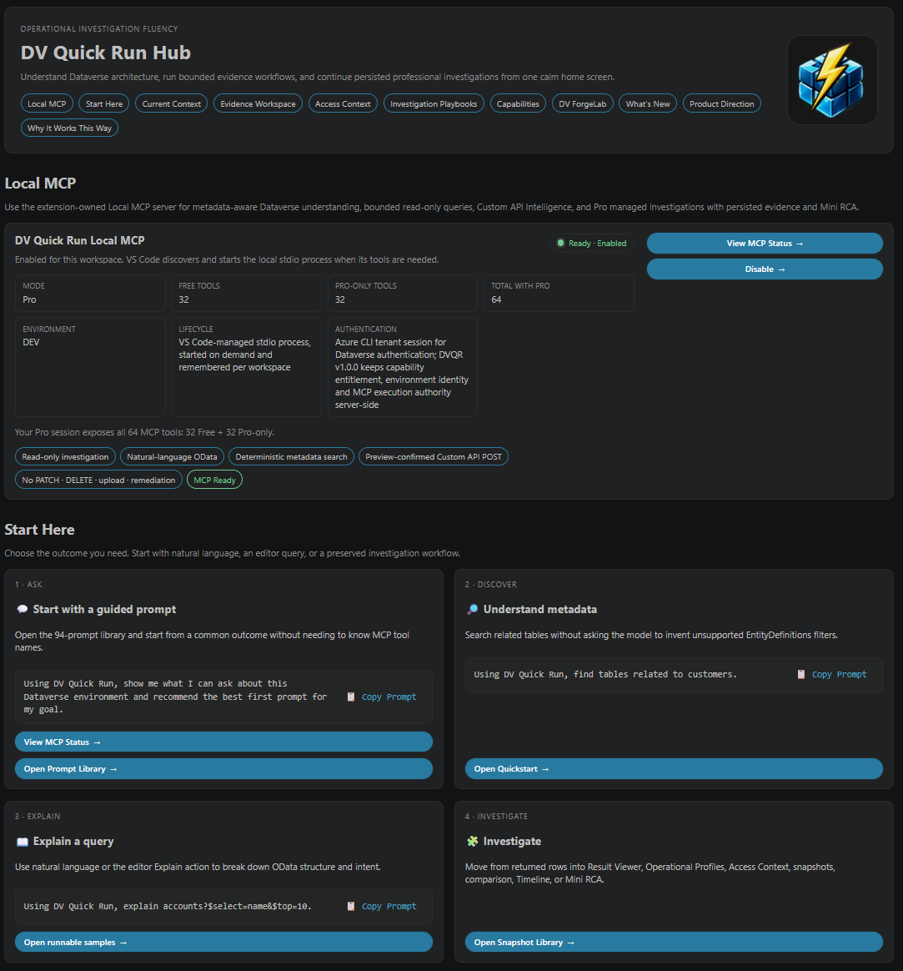Image resolution: width=903 pixels, height=971 pixels.
Task: Click the Preview-confirmed Custom API POST tag
Action: coord(434,457)
